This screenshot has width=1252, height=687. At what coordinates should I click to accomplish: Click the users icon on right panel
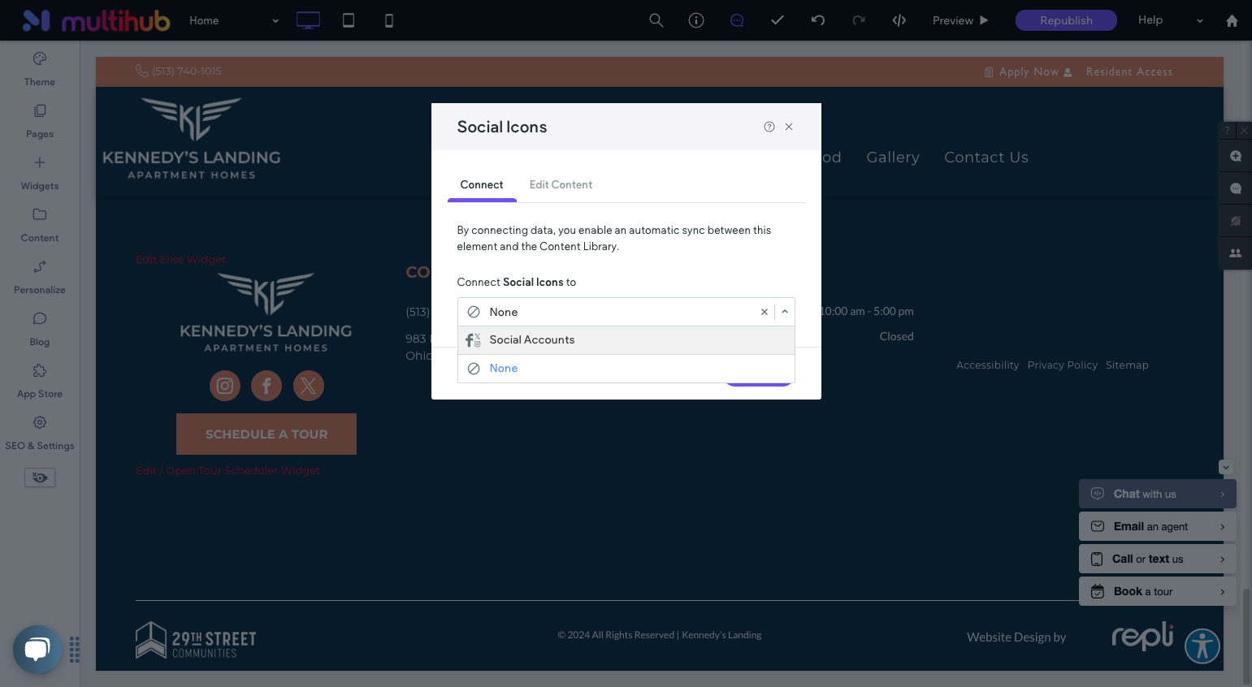[1236, 253]
